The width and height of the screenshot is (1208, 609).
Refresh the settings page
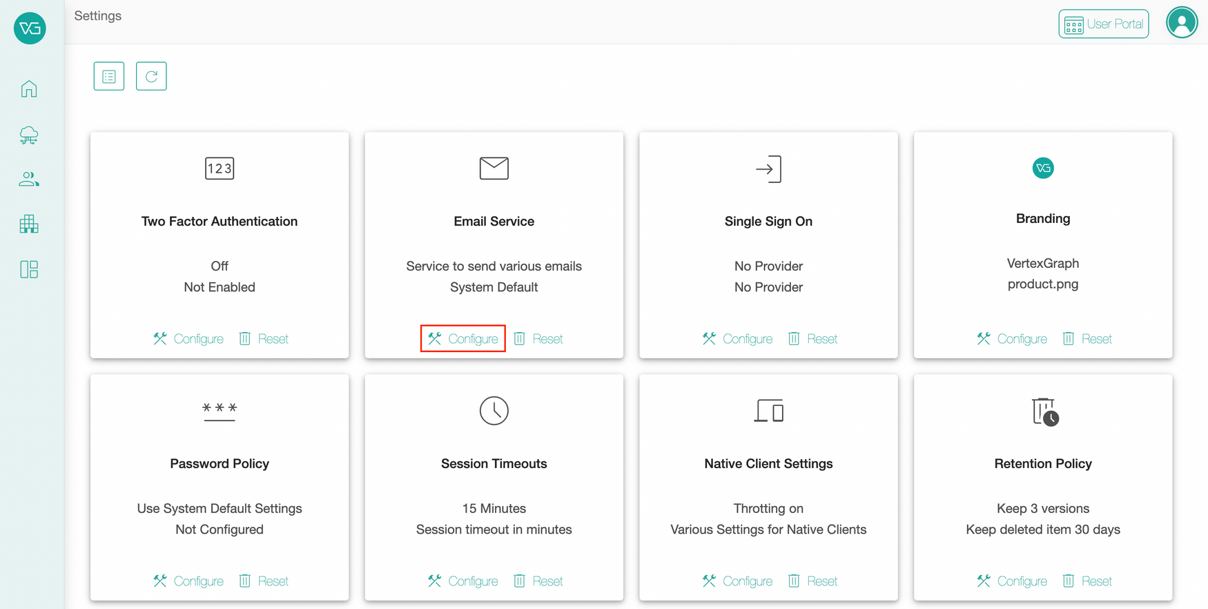151,76
